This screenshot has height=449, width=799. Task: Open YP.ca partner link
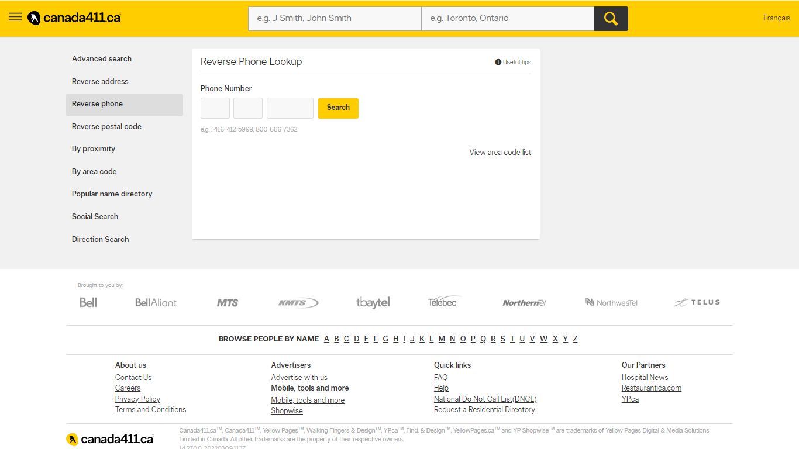coord(630,399)
